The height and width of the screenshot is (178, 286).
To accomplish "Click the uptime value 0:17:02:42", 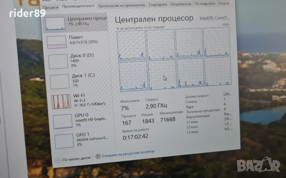I will click(135, 137).
